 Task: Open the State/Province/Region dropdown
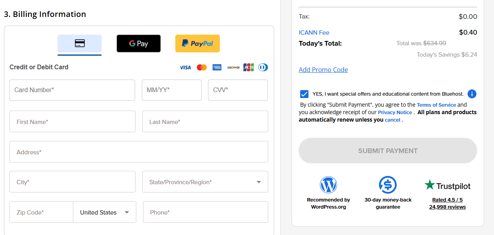click(x=205, y=181)
